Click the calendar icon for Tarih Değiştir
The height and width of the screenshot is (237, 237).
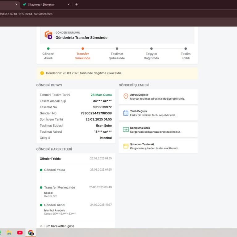[126, 113]
